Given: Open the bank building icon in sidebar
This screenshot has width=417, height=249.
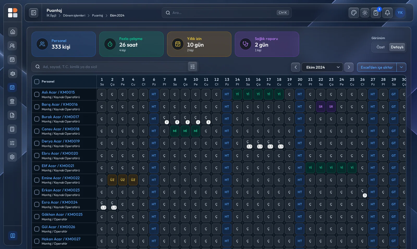Looking at the screenshot, I should pyautogui.click(x=12, y=101).
